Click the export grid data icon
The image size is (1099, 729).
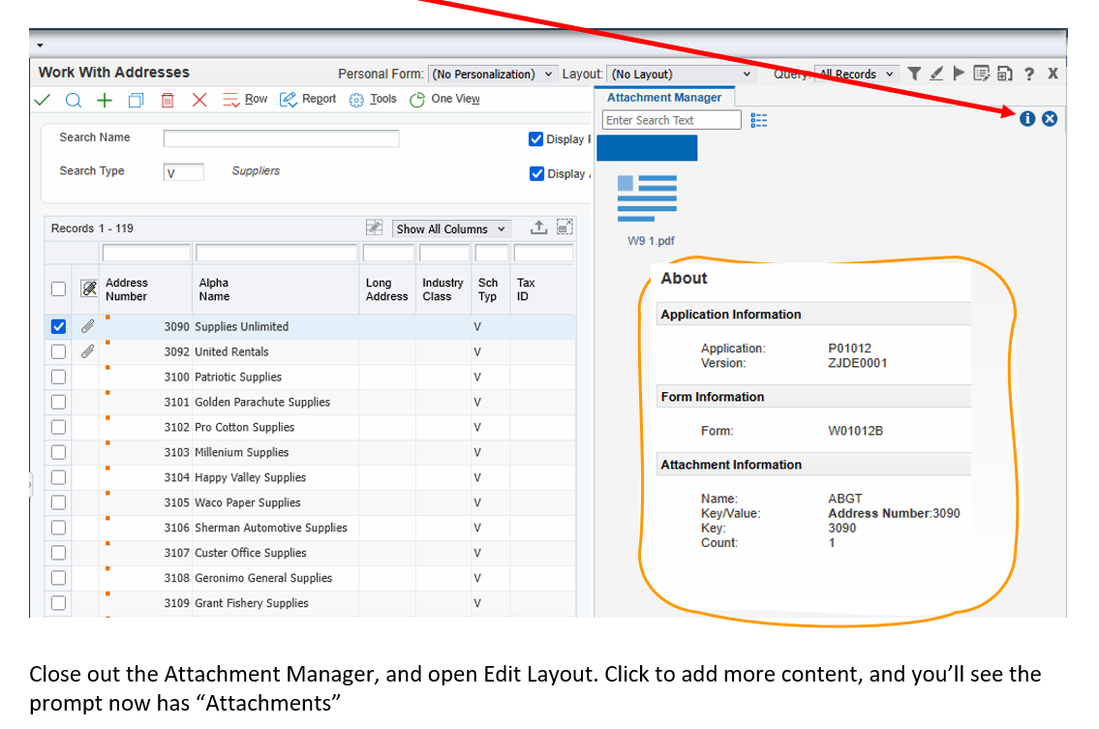[x=539, y=228]
